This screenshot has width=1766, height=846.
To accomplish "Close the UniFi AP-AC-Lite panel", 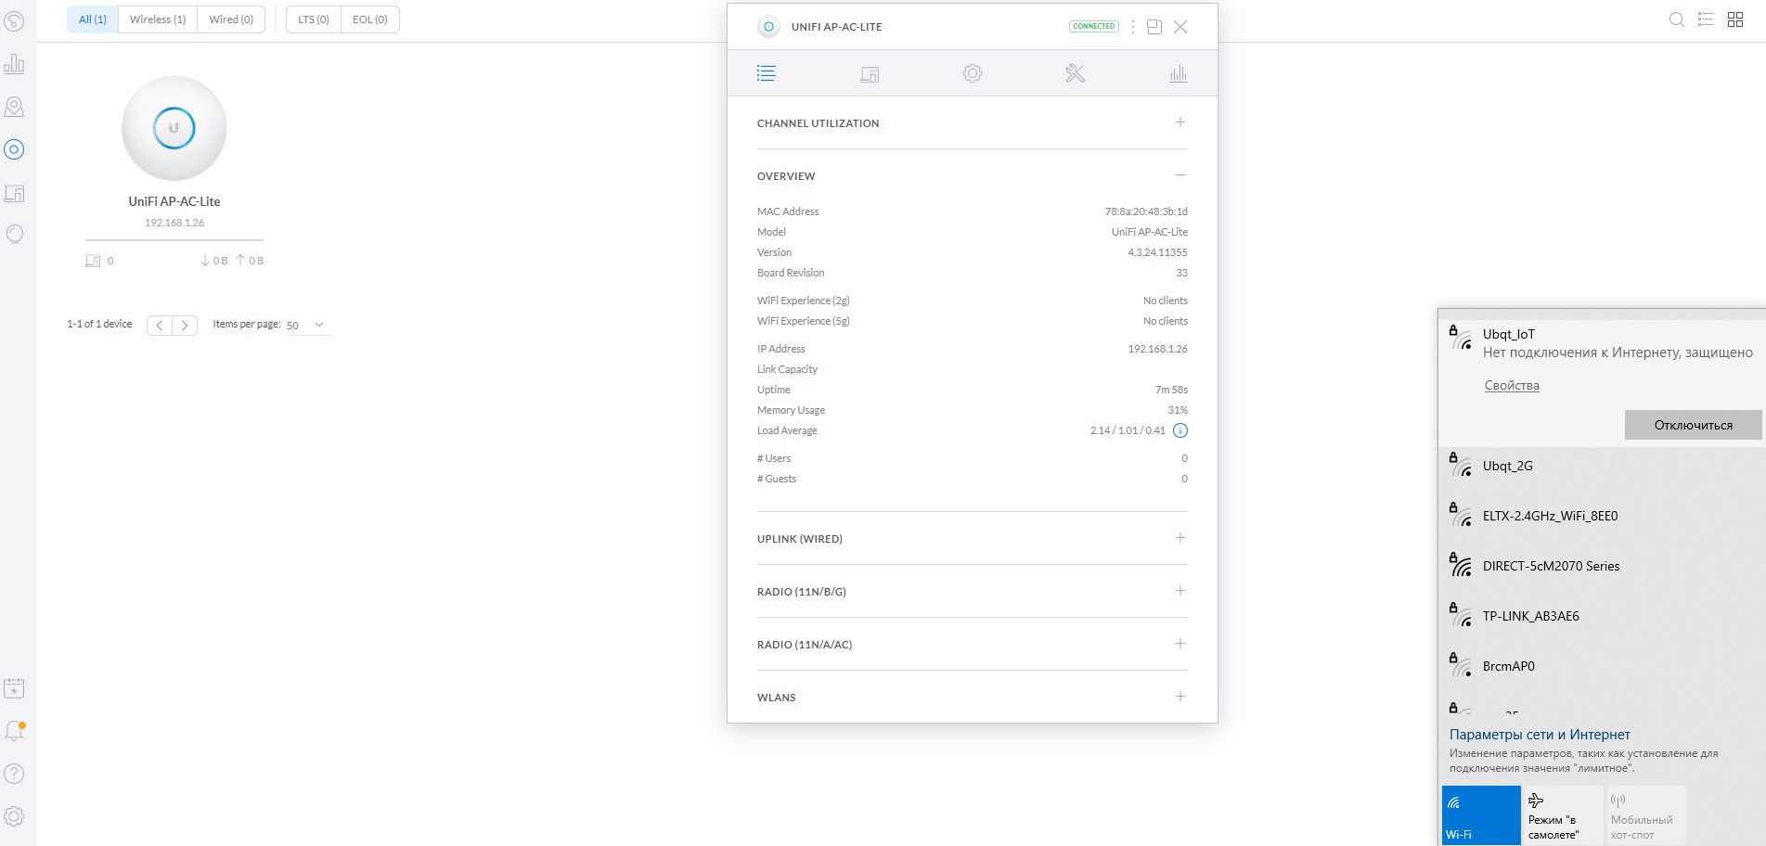I will pos(1180,27).
